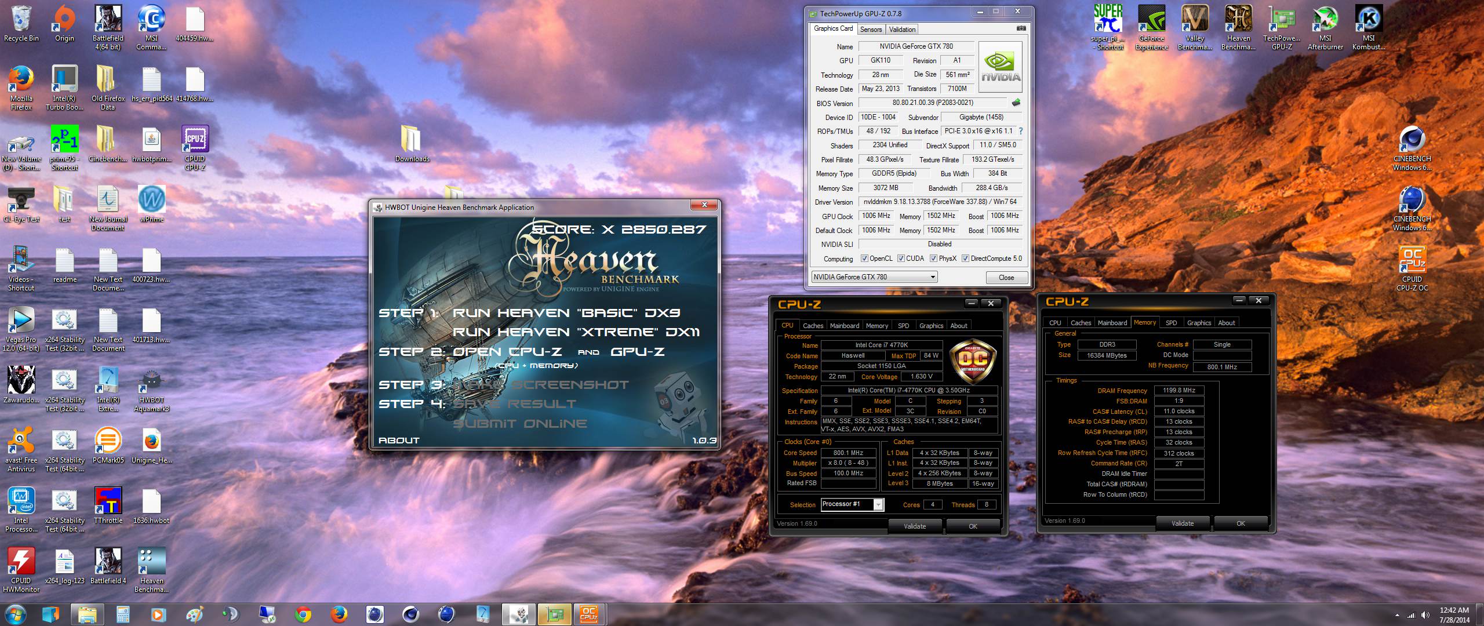Open the Recycle Bin desktop icon
The image size is (1484, 626).
21,23
